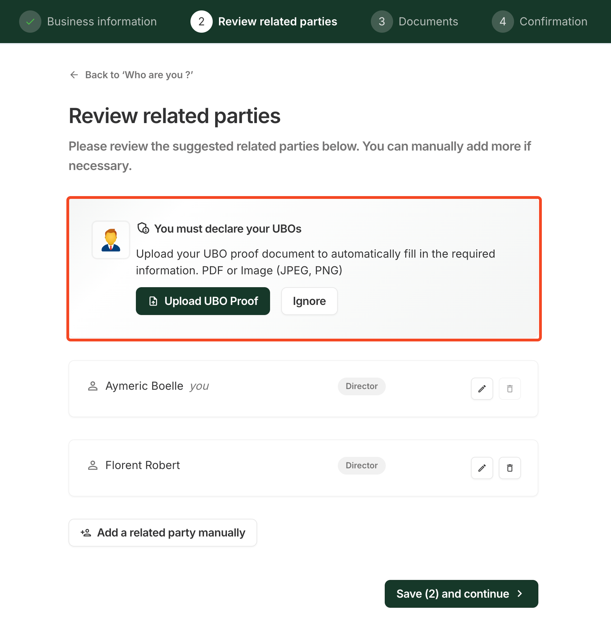
Task: Go back to 'Who are you ?'
Action: pos(139,75)
